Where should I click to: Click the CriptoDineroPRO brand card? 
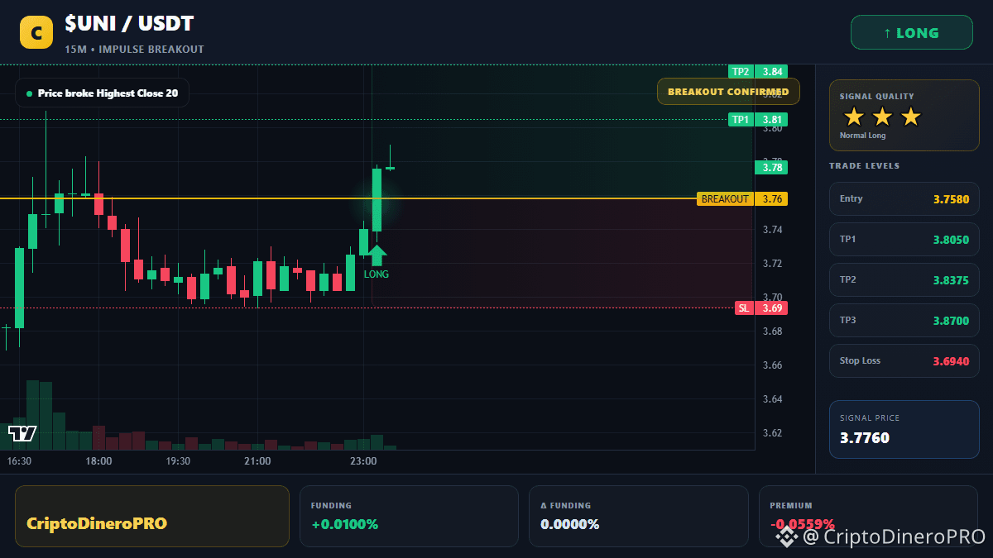[x=152, y=516]
